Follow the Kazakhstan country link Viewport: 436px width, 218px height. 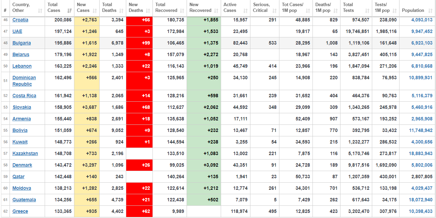coord(25,153)
